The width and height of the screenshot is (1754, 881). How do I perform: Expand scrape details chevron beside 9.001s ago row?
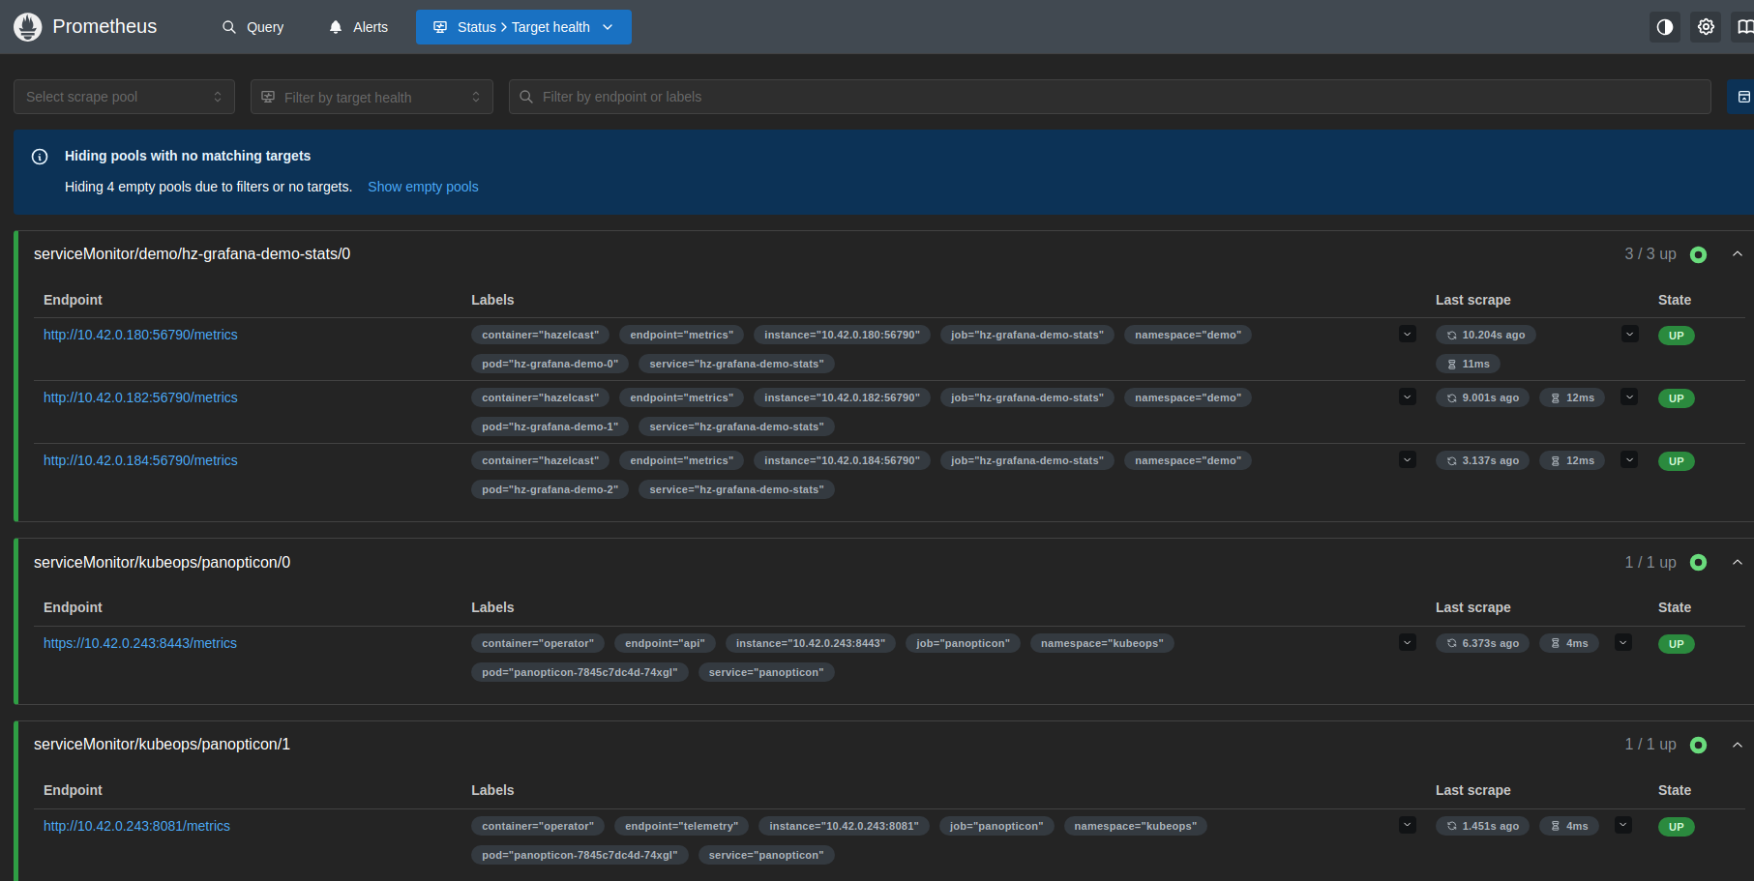point(1630,397)
